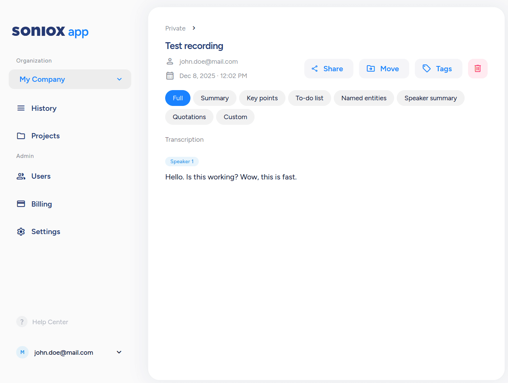The width and height of the screenshot is (508, 383).
Task: Select the Key points tab
Action: pos(262,98)
